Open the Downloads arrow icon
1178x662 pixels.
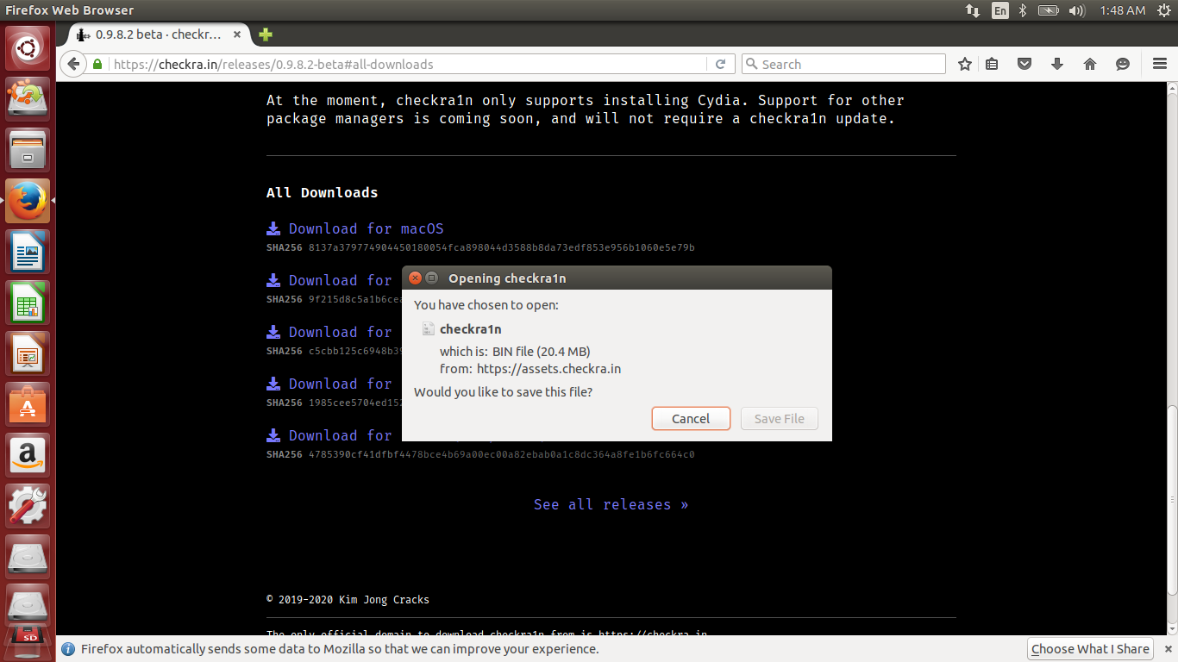pyautogui.click(x=1057, y=64)
